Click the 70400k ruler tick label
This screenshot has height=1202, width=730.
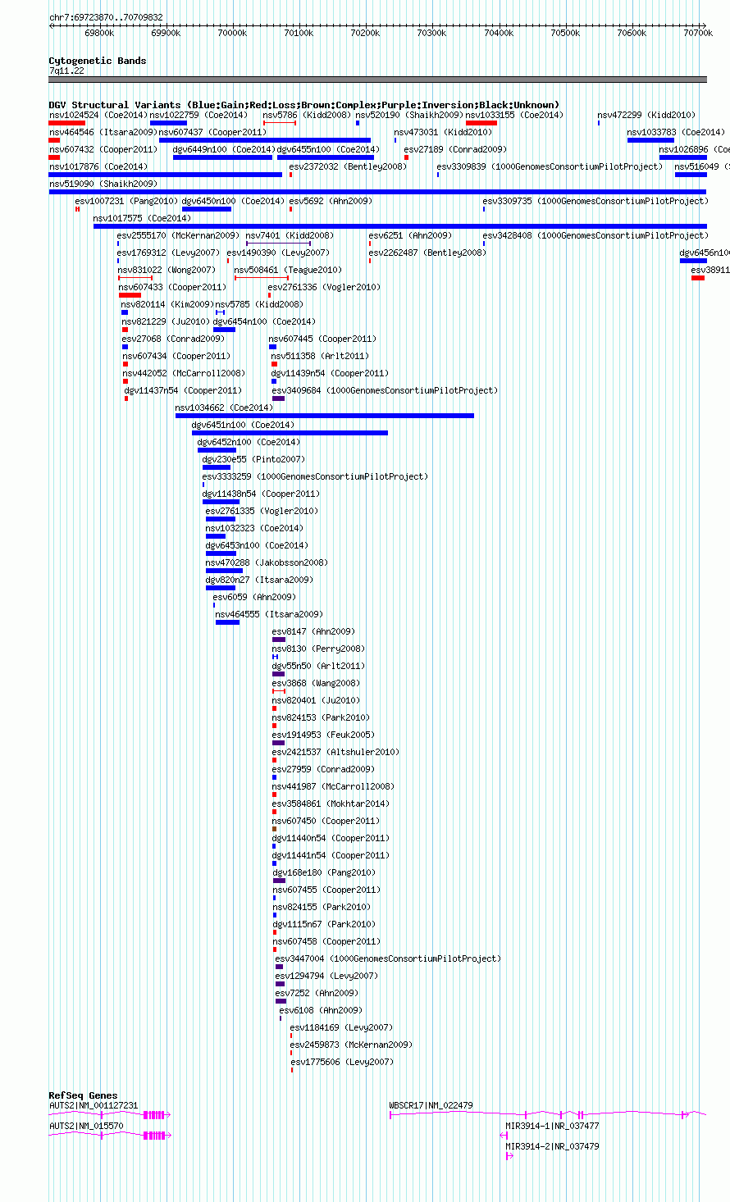499,33
